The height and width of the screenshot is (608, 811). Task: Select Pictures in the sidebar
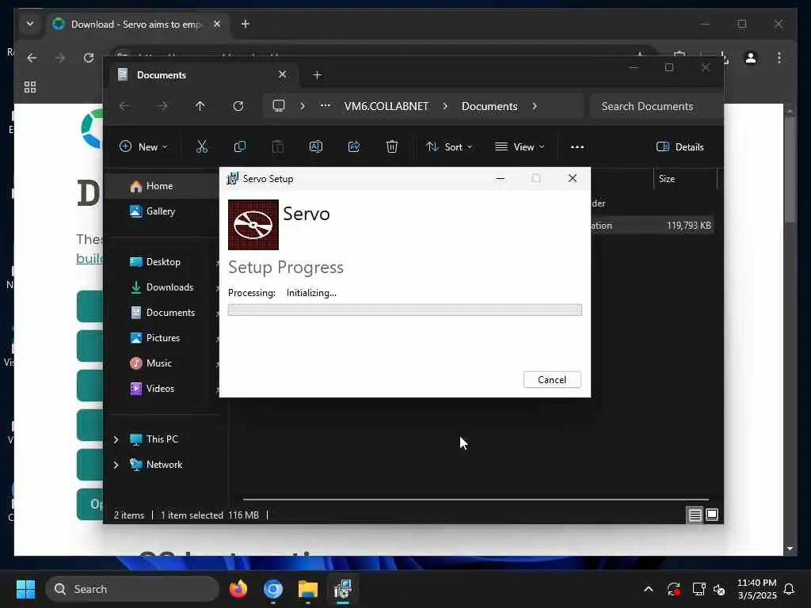click(x=163, y=338)
